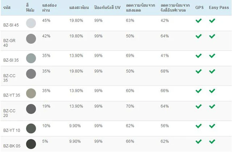Click the GPS checkmark for BZ-YT 35
Image resolution: width=232 pixels, height=152 pixels.
pos(198,91)
